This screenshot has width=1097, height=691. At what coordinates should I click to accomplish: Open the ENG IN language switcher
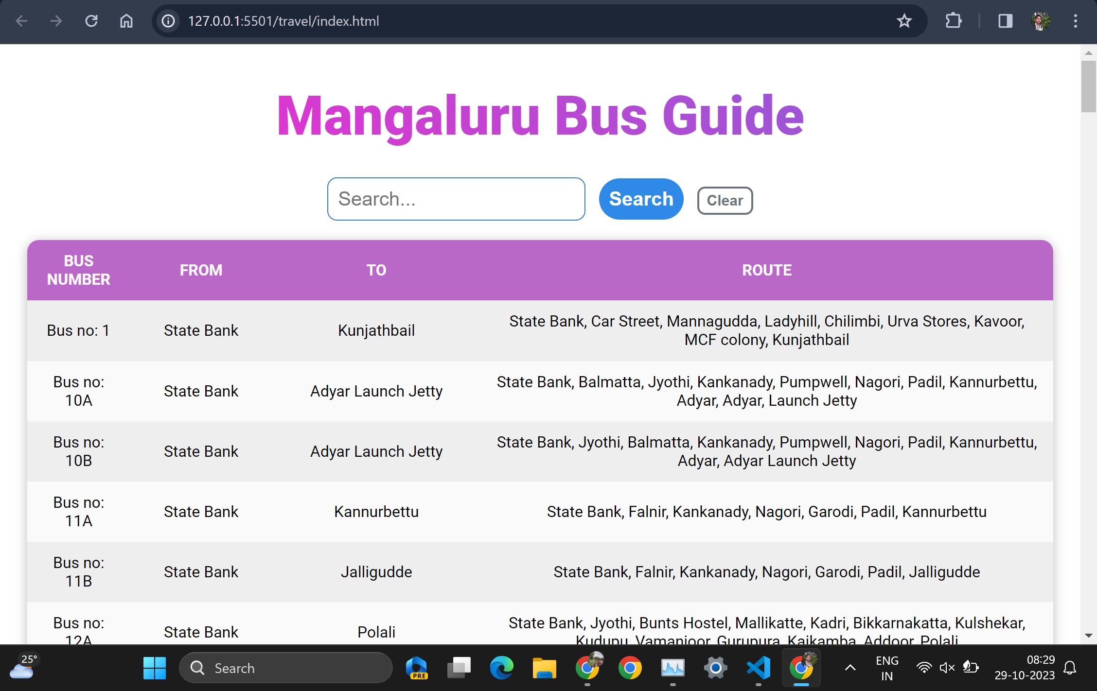[x=886, y=668]
